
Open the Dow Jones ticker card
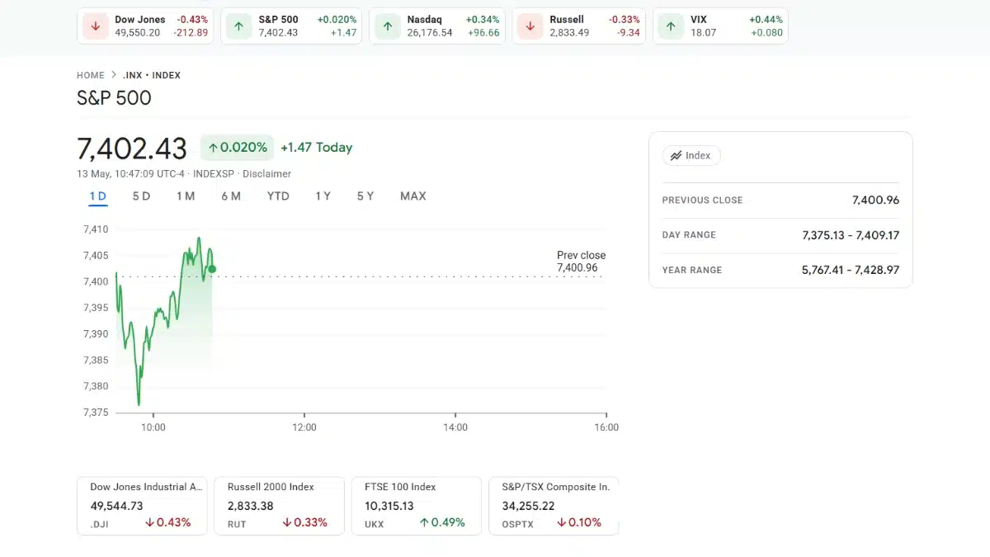tap(147, 26)
